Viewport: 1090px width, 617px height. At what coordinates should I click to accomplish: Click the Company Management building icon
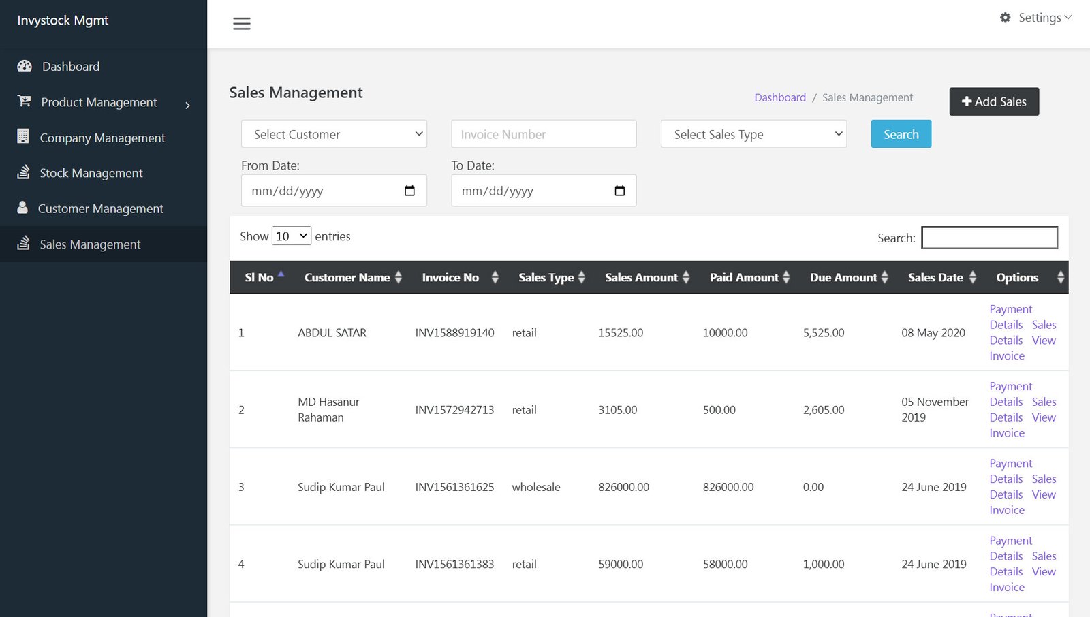(23, 136)
